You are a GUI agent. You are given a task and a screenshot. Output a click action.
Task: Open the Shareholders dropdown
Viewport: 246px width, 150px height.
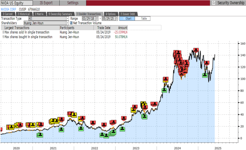click(67, 23)
